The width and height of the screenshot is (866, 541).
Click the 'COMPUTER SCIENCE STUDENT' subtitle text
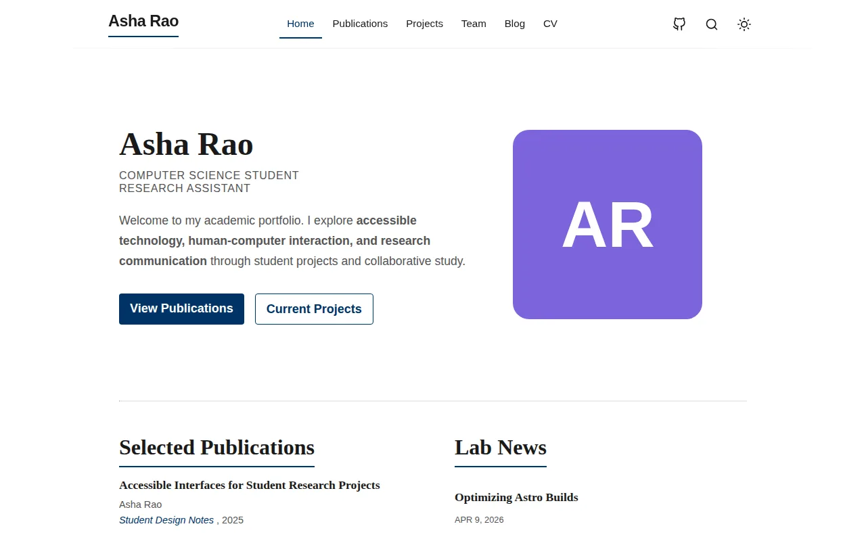(x=209, y=176)
